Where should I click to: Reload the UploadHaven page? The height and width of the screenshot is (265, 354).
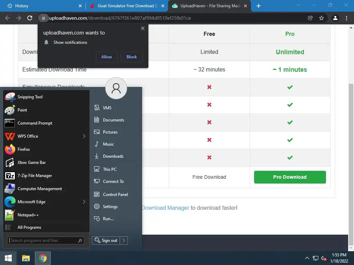(x=30, y=18)
